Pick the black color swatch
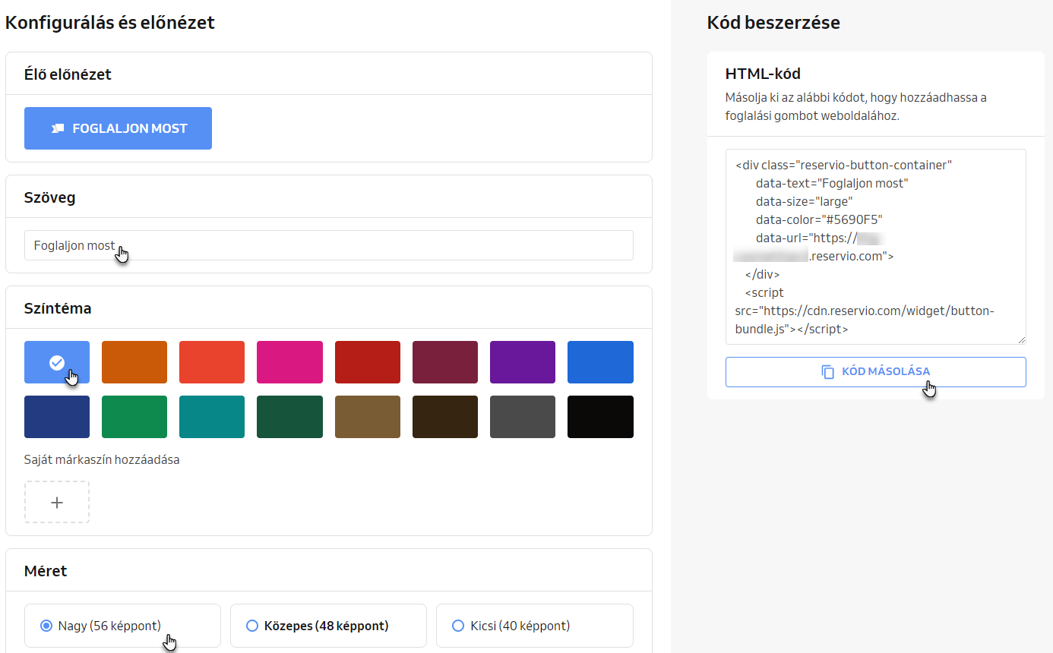Viewport: 1053px width, 653px height. point(600,417)
